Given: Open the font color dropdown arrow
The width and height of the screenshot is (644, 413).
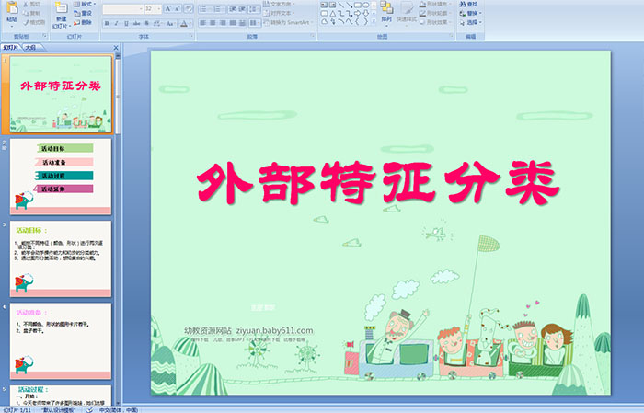Looking at the screenshot, I should [x=191, y=24].
